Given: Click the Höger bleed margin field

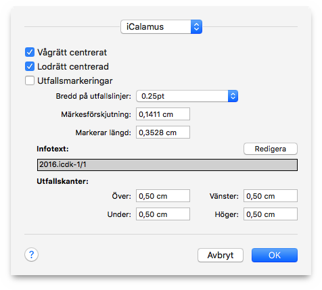Looking at the screenshot, I should point(271,214).
